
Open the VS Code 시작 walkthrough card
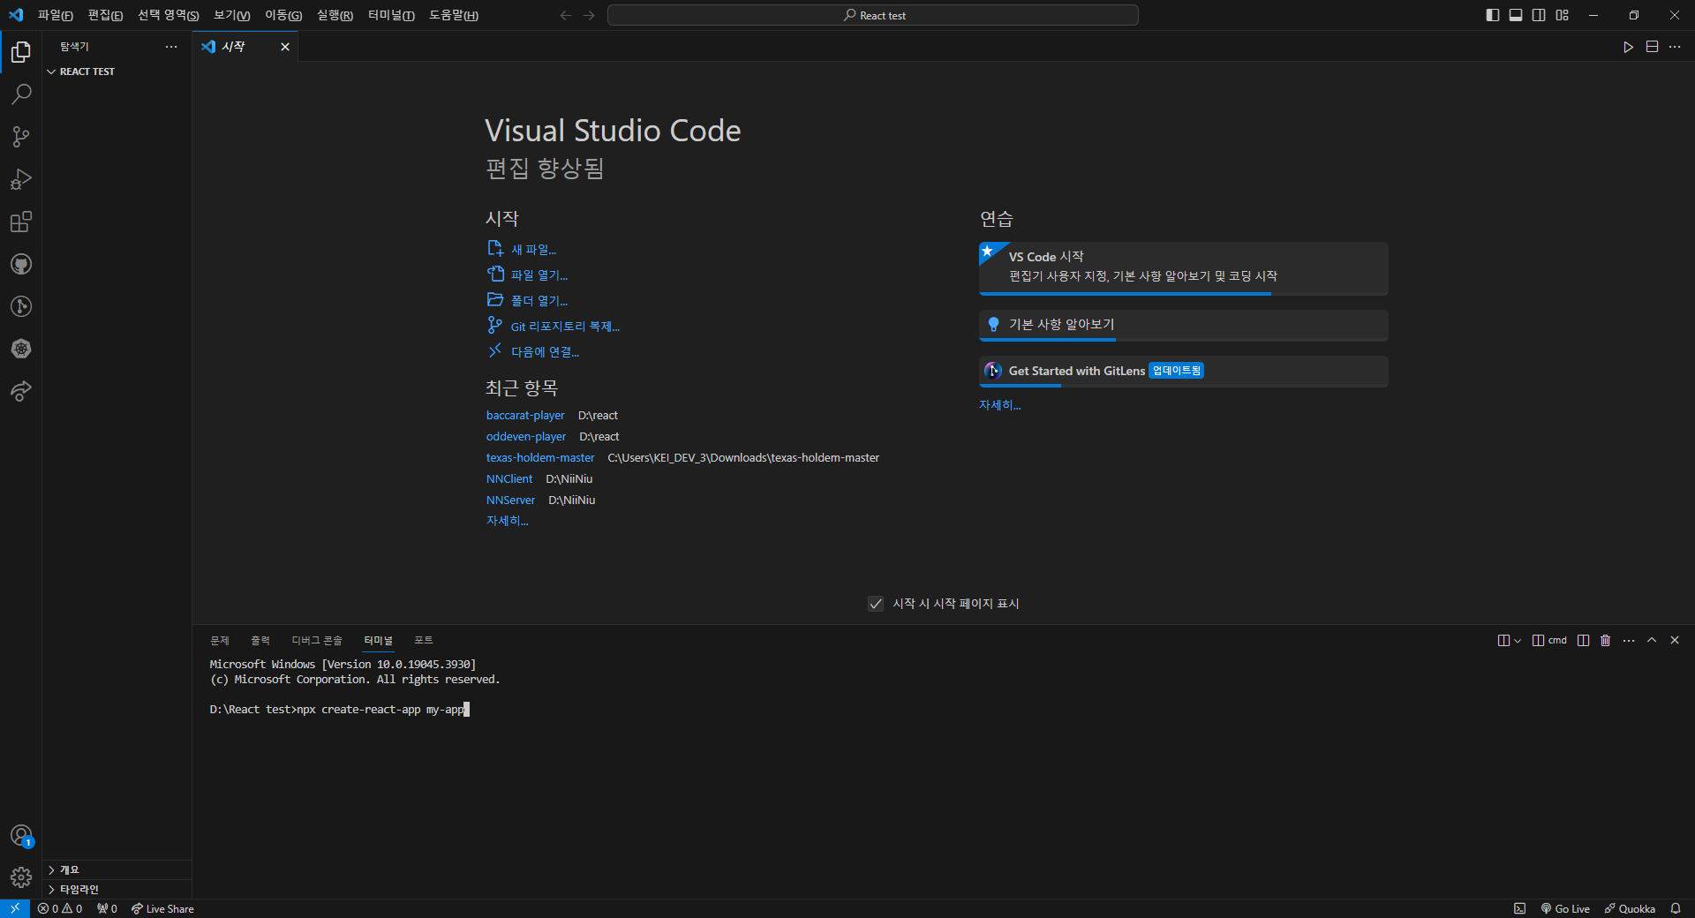[x=1184, y=268]
